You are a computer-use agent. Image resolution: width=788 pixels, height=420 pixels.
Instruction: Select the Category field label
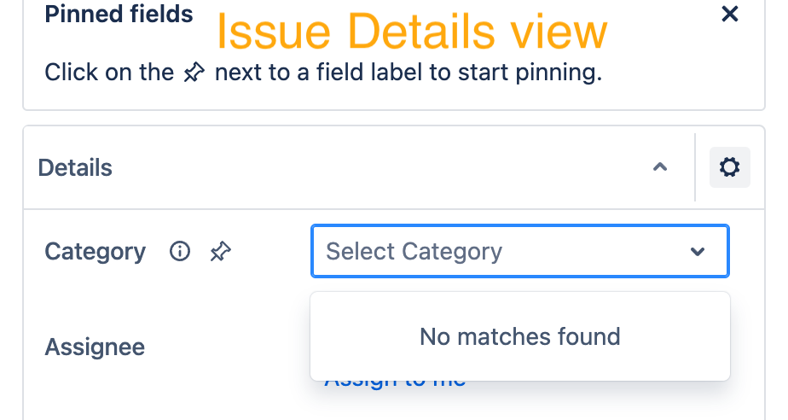(x=95, y=252)
